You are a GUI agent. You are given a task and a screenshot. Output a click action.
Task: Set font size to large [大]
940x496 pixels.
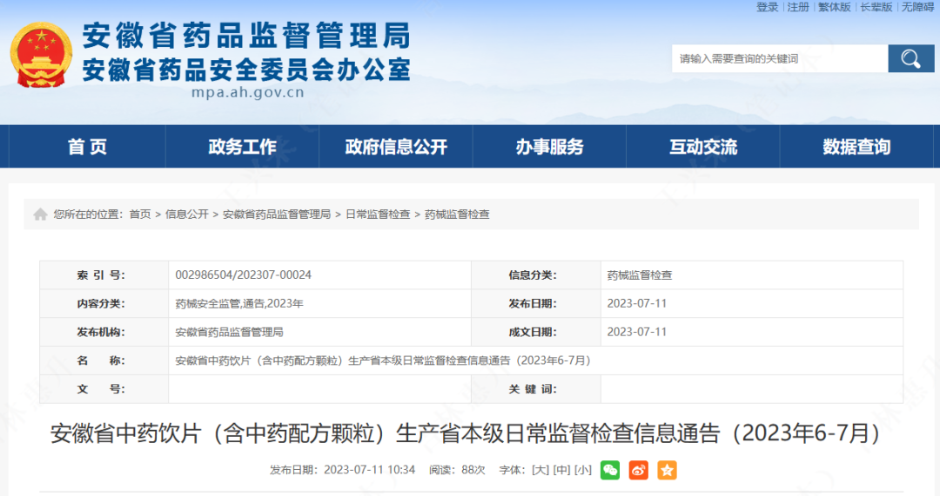540,470
